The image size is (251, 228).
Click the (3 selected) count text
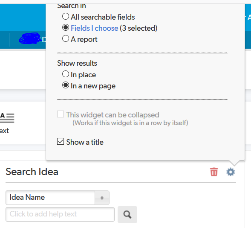138,28
